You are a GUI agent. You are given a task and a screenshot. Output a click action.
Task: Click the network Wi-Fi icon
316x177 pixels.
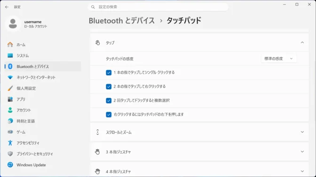(x=10, y=77)
